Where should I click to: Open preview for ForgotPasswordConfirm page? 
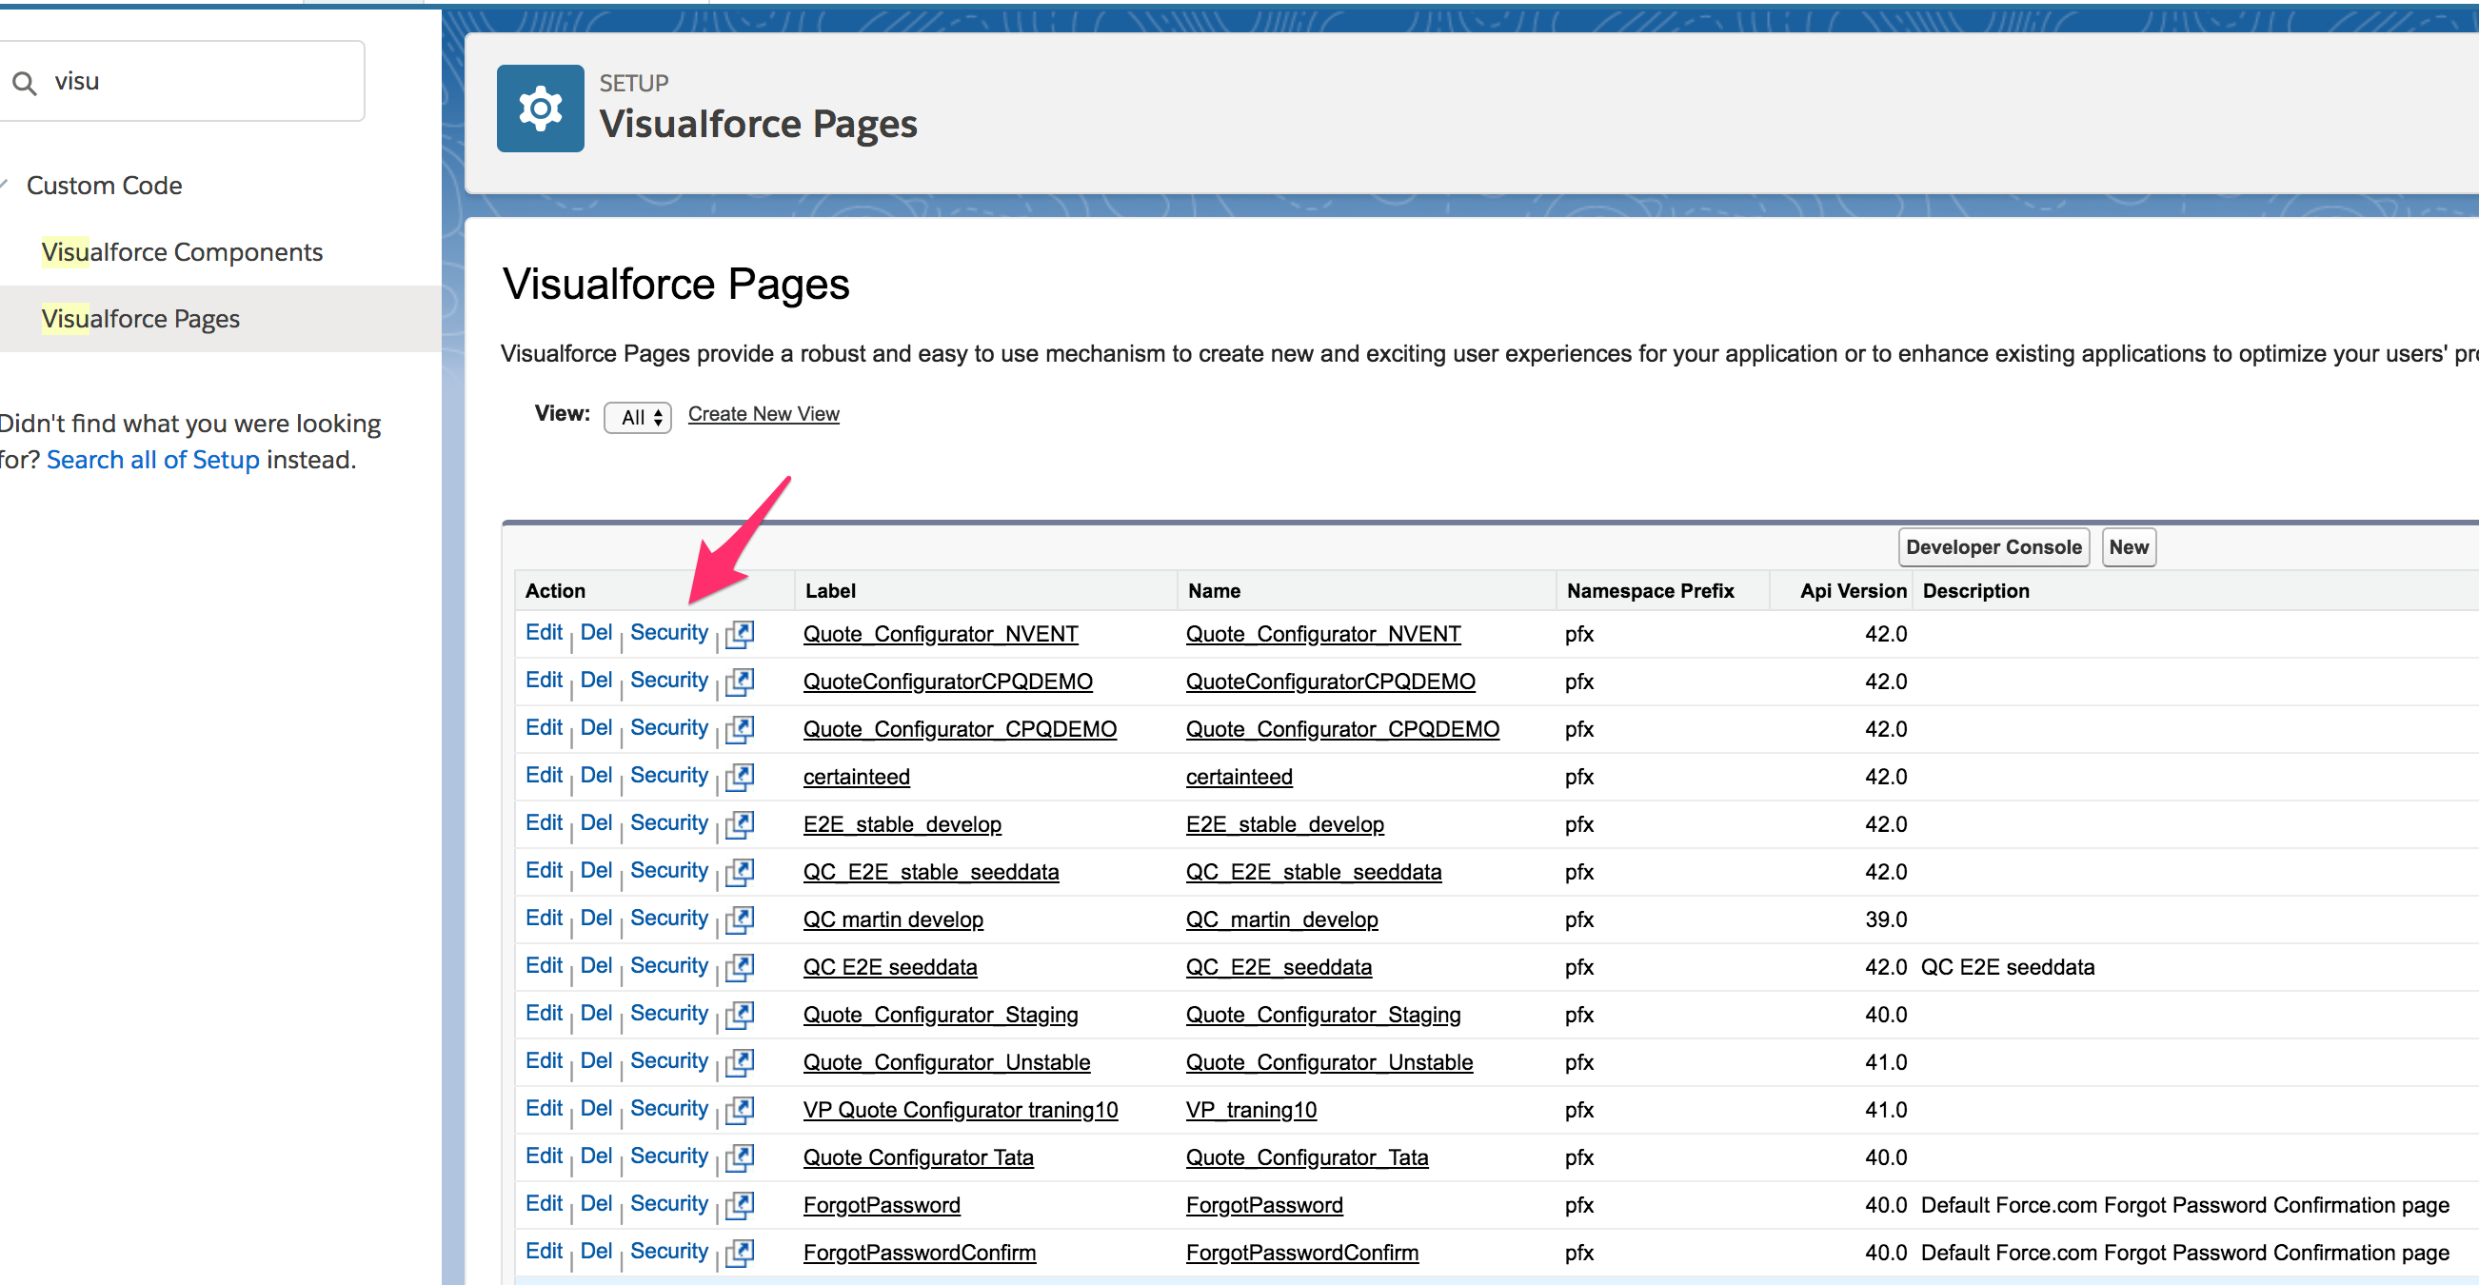click(x=741, y=1253)
